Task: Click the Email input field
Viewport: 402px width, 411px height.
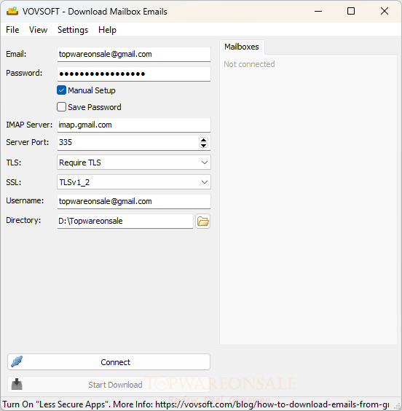Action: [134, 54]
